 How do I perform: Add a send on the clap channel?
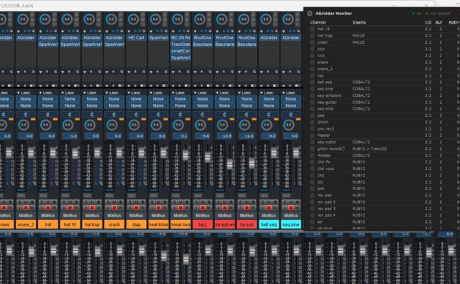coord(136,71)
